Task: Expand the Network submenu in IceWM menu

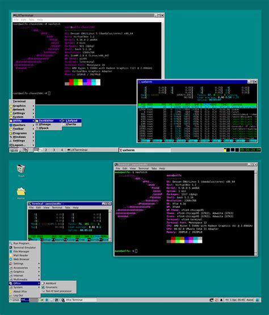Action: pos(22,110)
